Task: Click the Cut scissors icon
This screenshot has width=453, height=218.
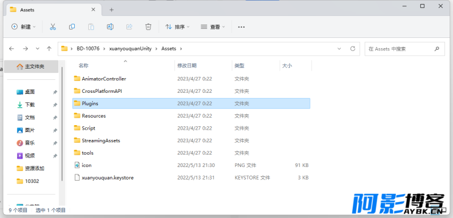Action: (53, 27)
